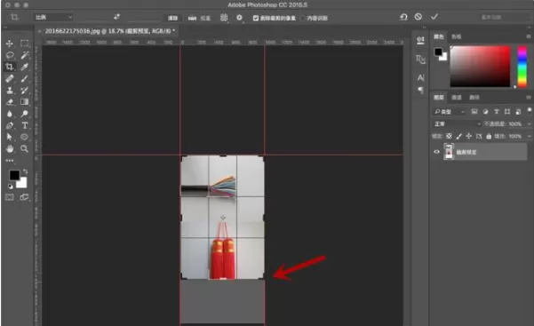Swap crop width and height

coord(116,17)
